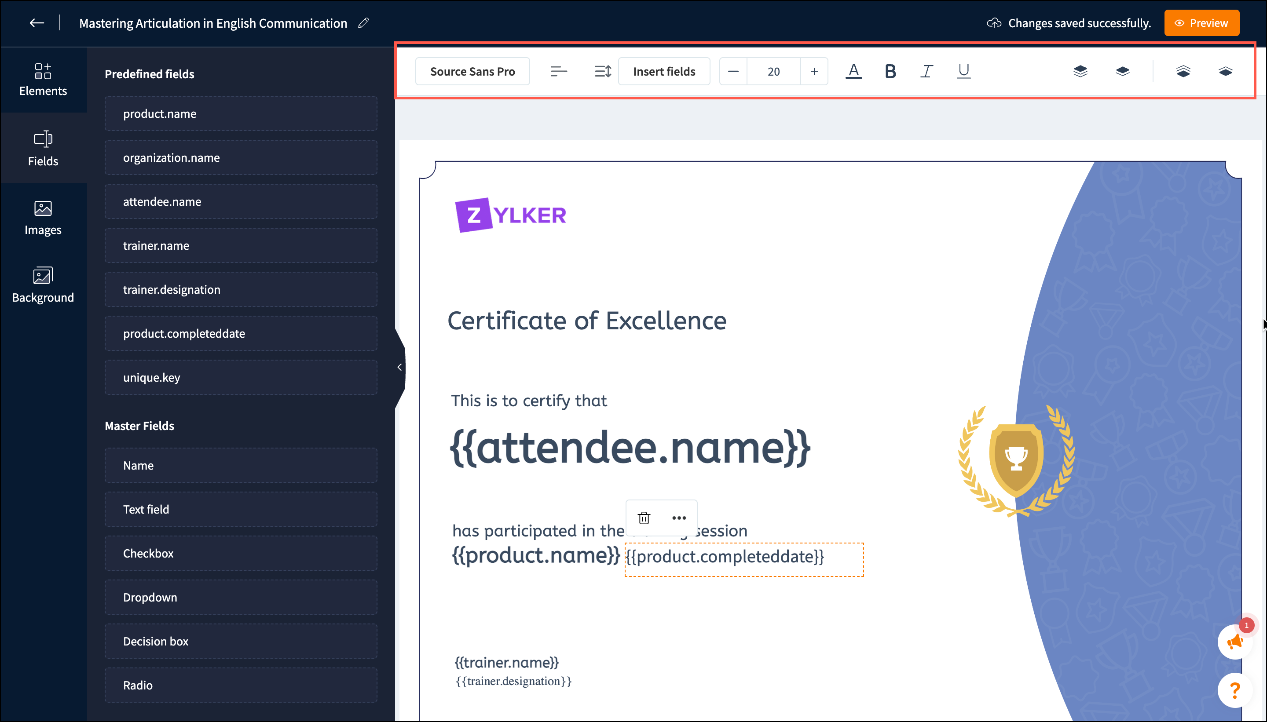1267x722 pixels.
Task: Click the pencil icon to rename certificate
Action: pos(363,23)
